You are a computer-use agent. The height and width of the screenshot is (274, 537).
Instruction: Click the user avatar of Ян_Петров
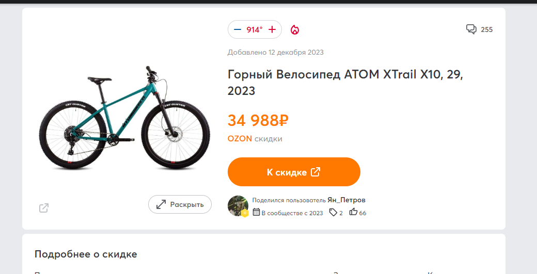click(x=238, y=206)
